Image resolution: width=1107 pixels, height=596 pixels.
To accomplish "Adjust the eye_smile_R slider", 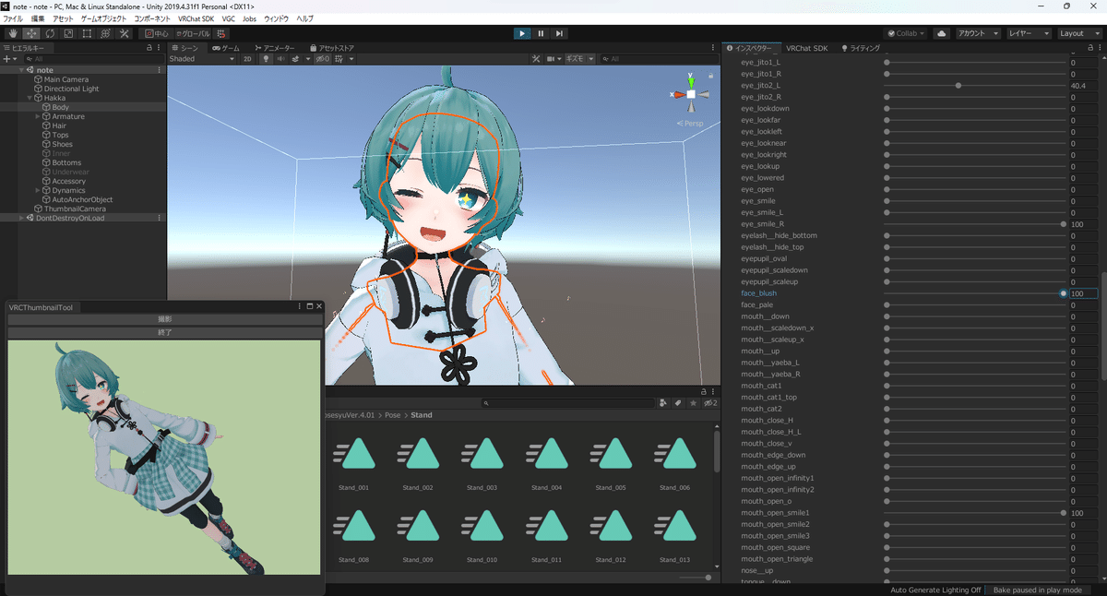I will pos(973,224).
